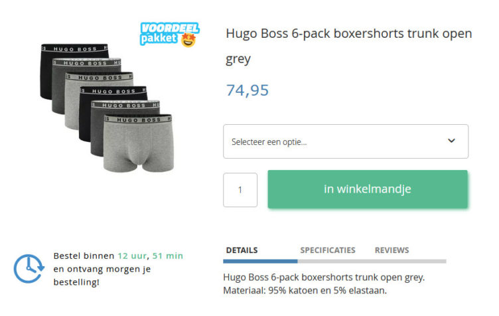Expand the Selecteer een optie dropdown
Image resolution: width=499 pixels, height=316 pixels.
point(346,141)
